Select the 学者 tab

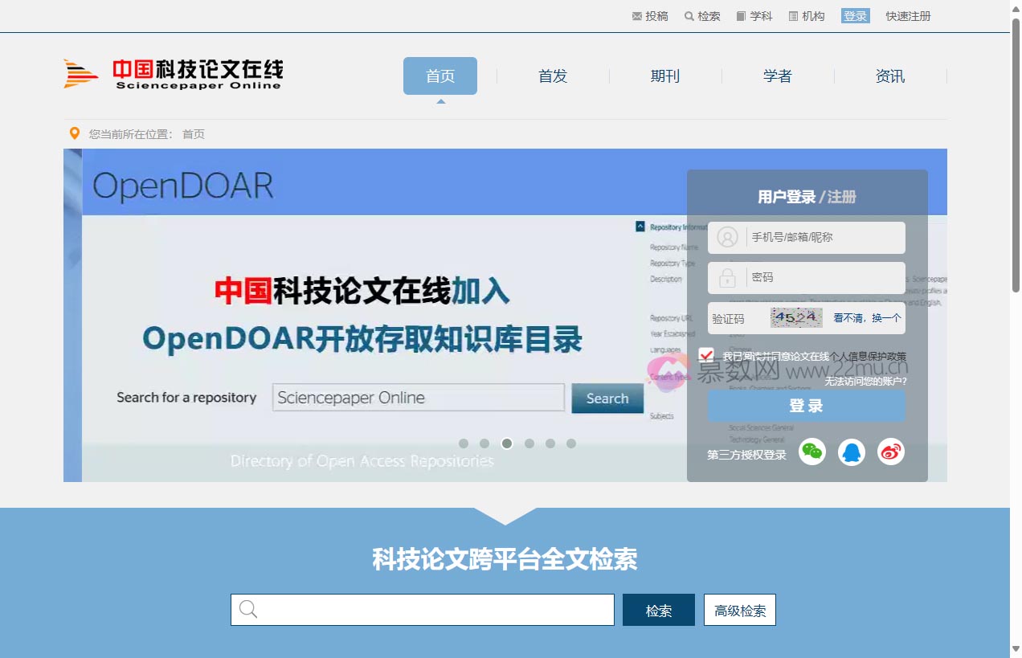(x=778, y=76)
